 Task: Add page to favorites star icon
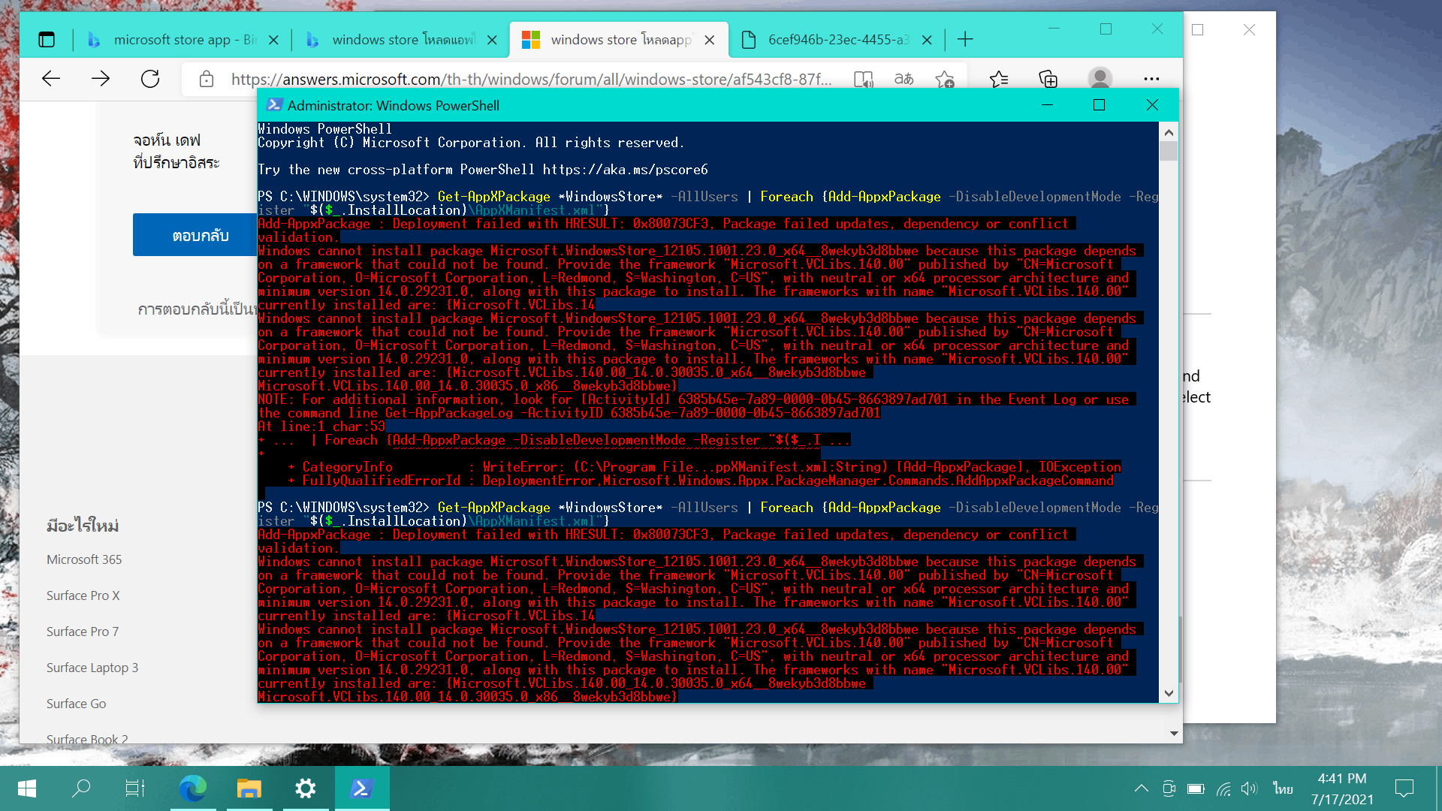coord(945,79)
